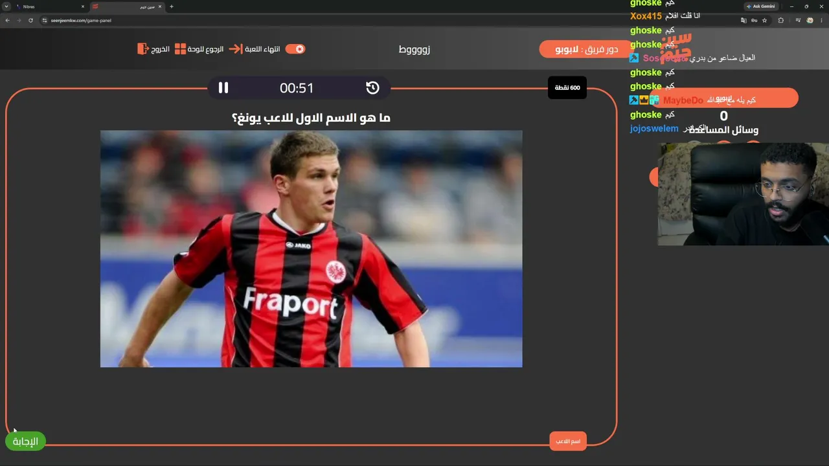Click the streamer webcam overlay
The image size is (829, 466).
pyautogui.click(x=744, y=194)
